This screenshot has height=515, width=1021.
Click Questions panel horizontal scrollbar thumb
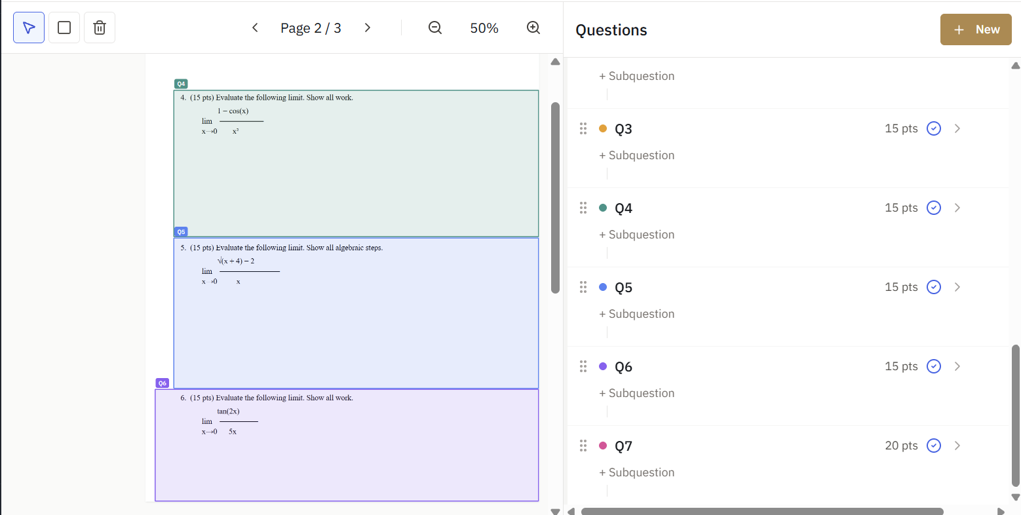click(762, 511)
